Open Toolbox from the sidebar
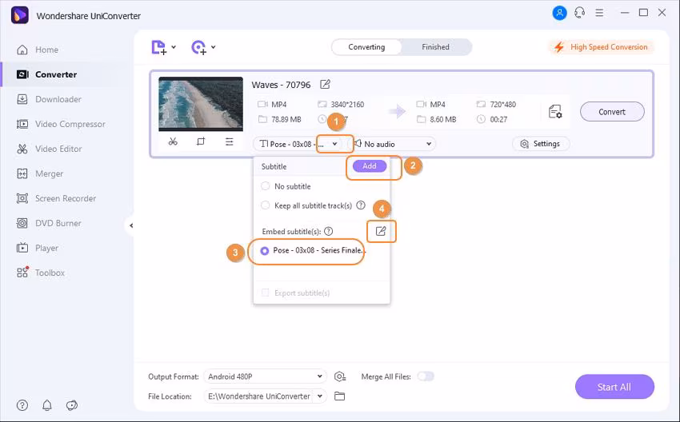Viewport: 680px width, 422px height. pos(40,273)
